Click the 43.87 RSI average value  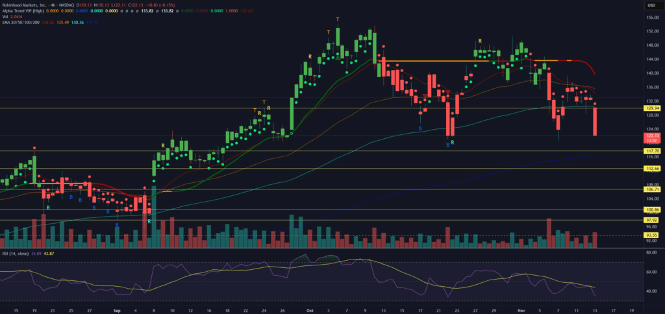tap(49, 254)
